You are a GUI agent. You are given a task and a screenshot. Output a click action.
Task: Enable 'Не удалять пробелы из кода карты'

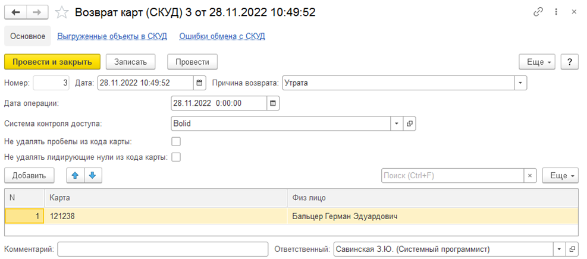coord(175,141)
